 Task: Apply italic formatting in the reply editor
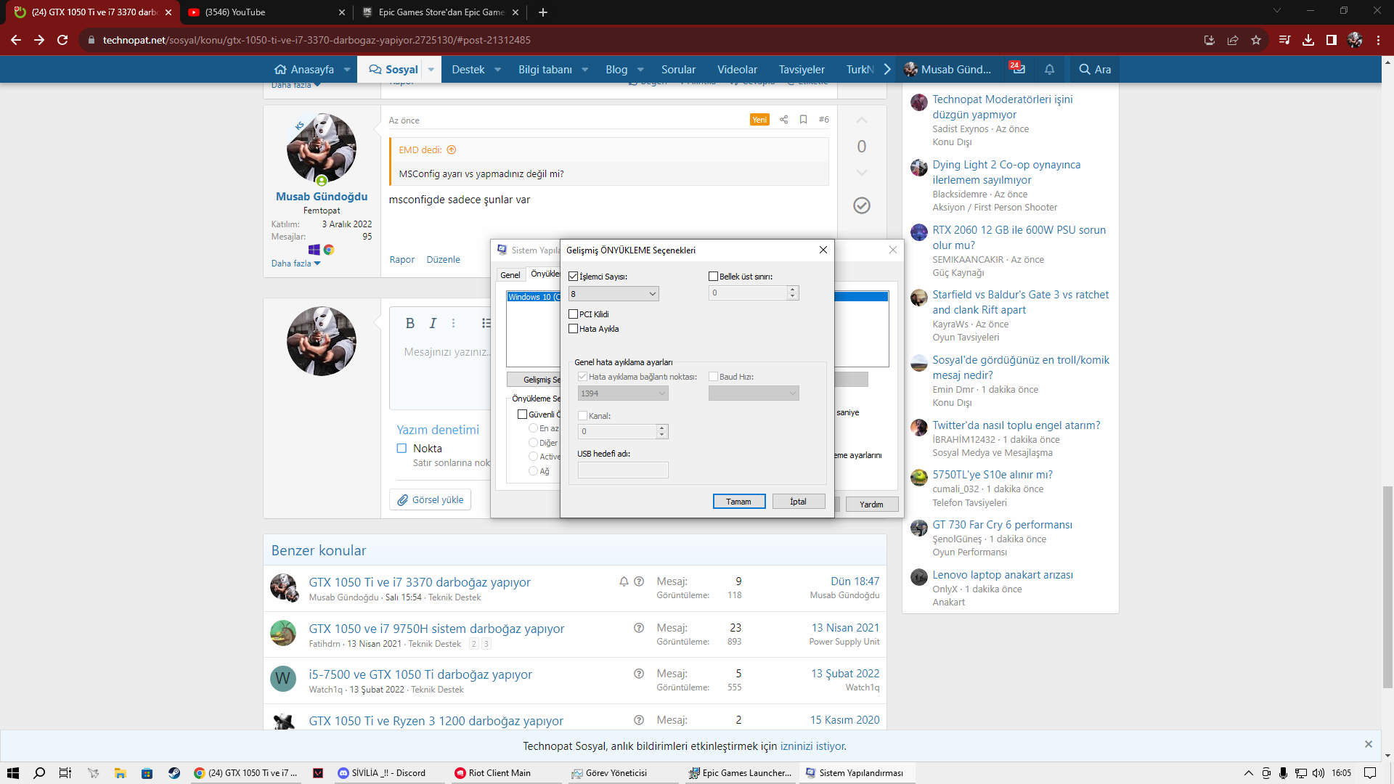point(433,324)
